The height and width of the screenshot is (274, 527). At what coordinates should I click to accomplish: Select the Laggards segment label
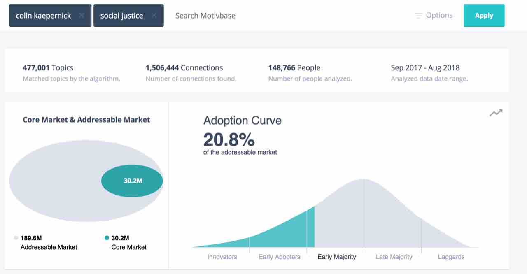451,257
